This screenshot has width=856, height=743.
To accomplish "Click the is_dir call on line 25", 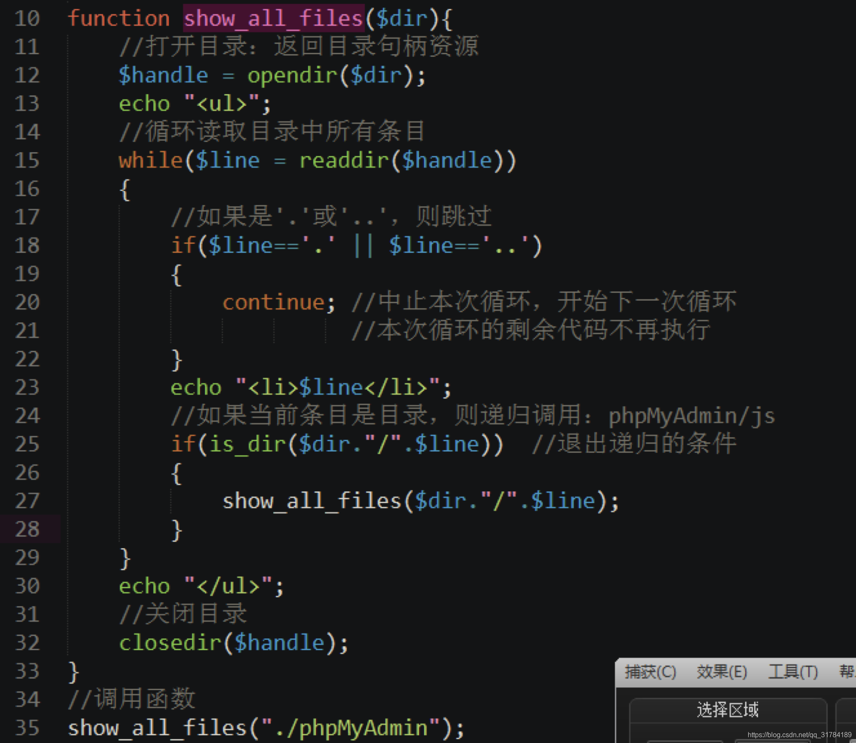I will coord(248,444).
